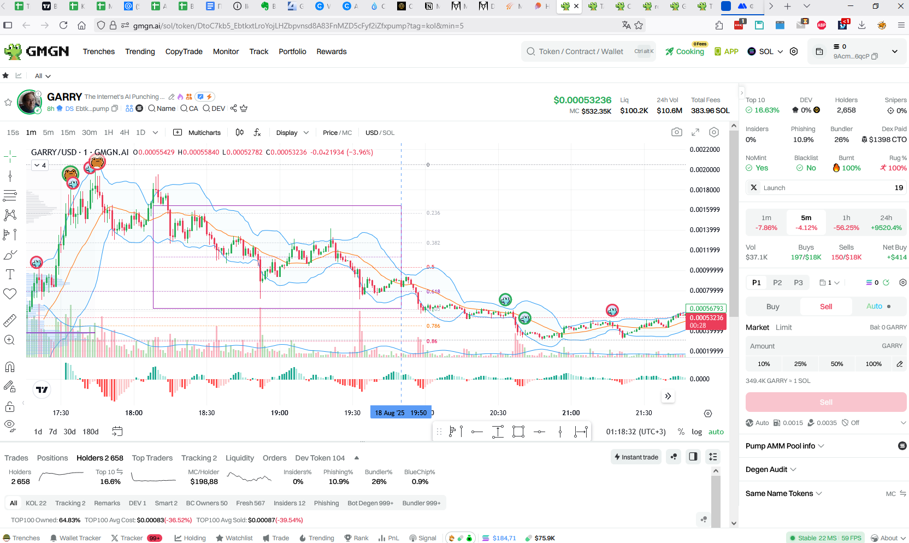
Task: Select the brush drawing tool
Action: [x=10, y=255]
